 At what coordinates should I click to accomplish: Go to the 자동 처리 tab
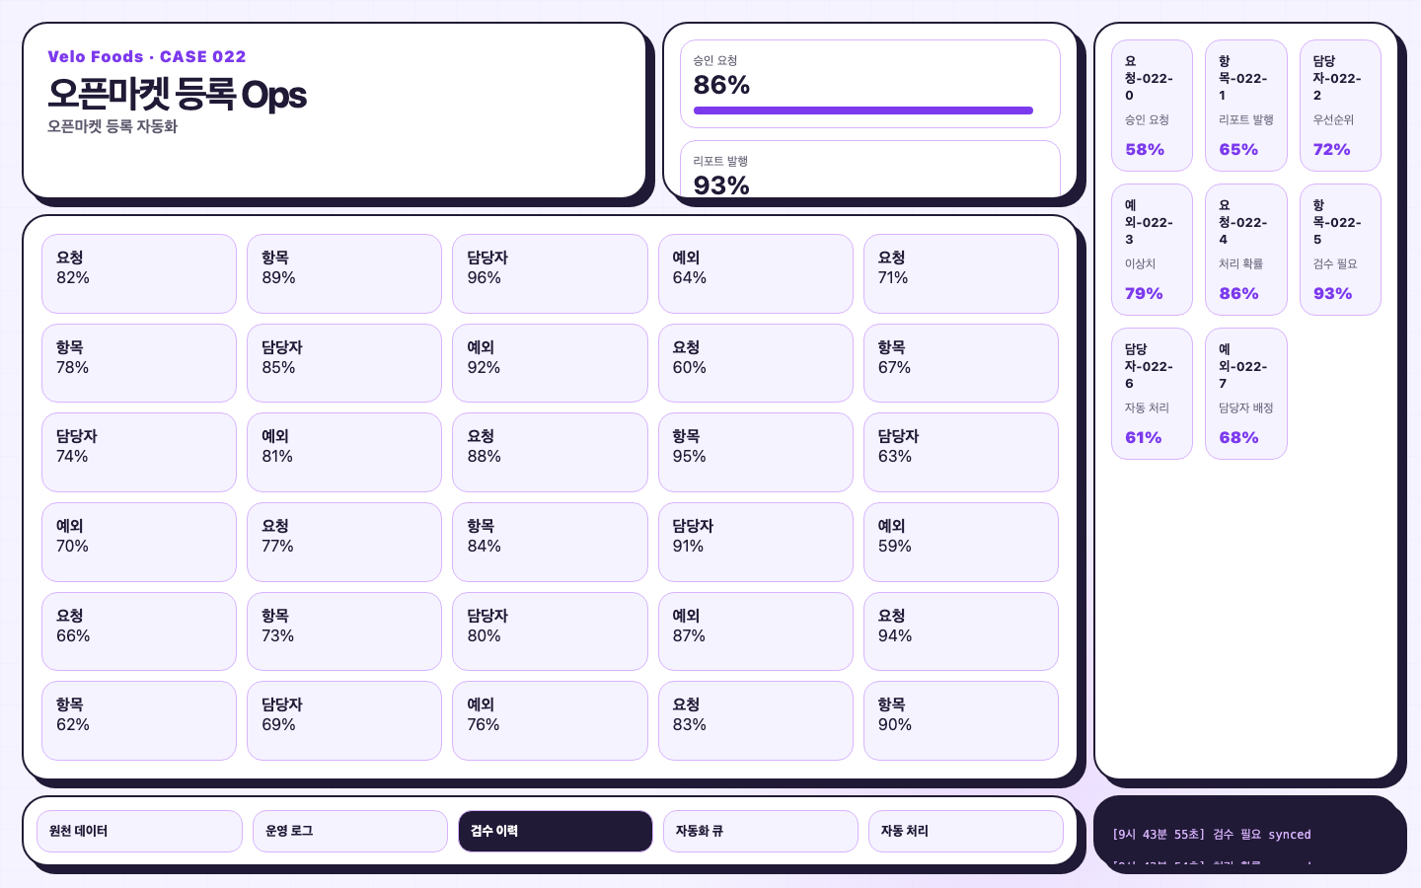tap(965, 831)
